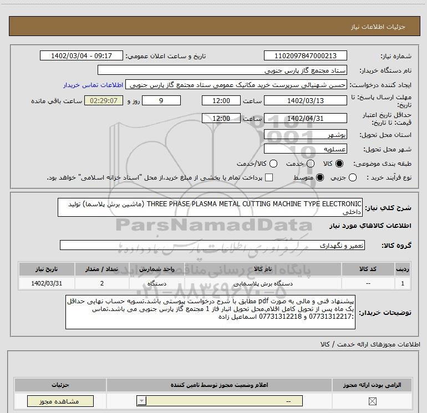The width and height of the screenshot is (427, 413).
Task: Click the public announcement date field 1402/03/04 - 09:17
Action: pyautogui.click(x=82, y=55)
